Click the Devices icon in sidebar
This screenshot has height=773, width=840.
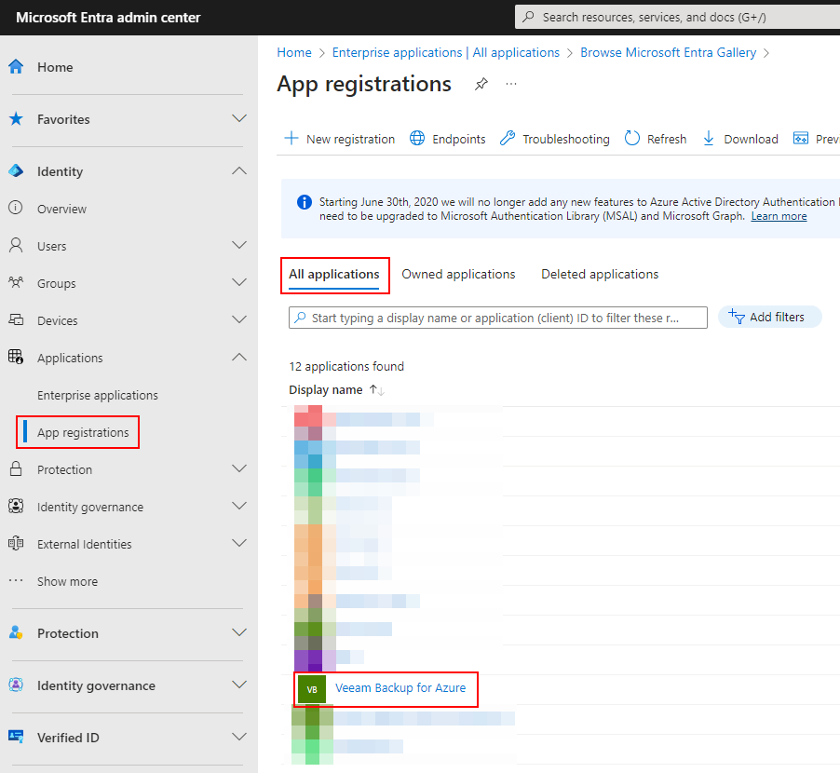[16, 319]
